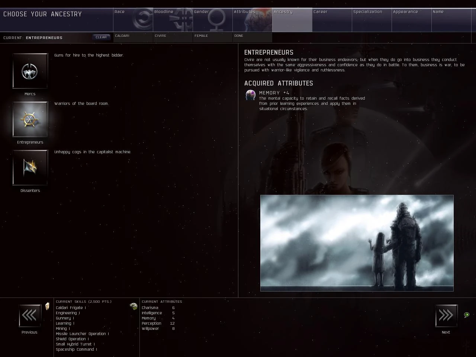Select the Mercs ancestry icon
This screenshot has width=476, height=357.
pyautogui.click(x=30, y=71)
